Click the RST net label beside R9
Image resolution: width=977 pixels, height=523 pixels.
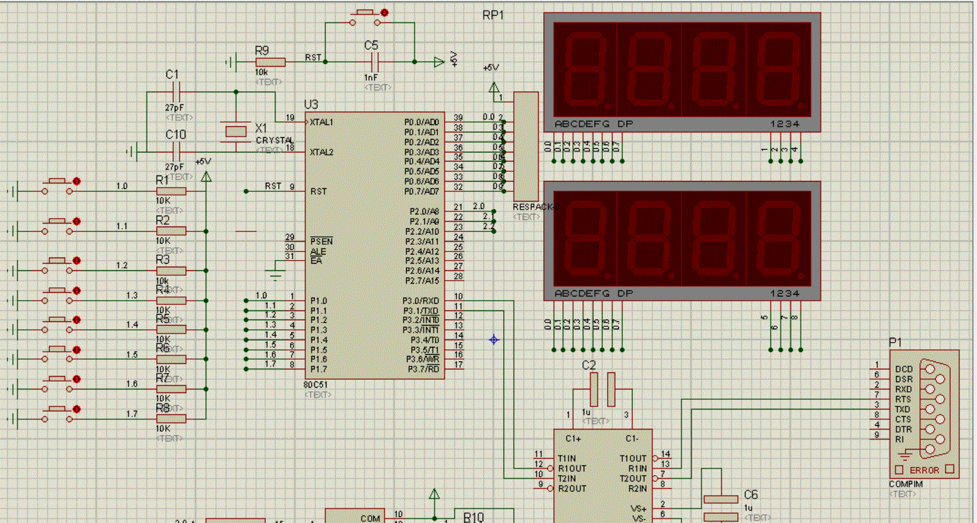(x=313, y=57)
